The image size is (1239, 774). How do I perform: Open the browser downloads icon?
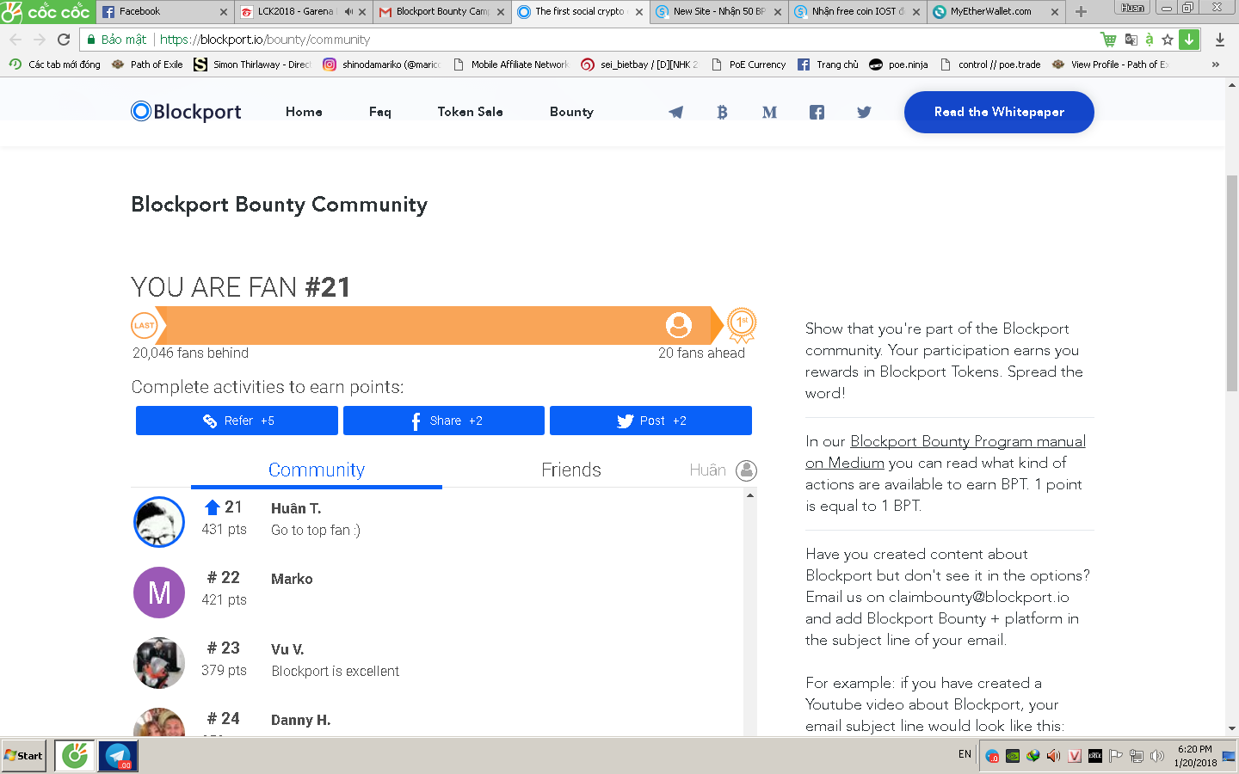click(x=1220, y=40)
